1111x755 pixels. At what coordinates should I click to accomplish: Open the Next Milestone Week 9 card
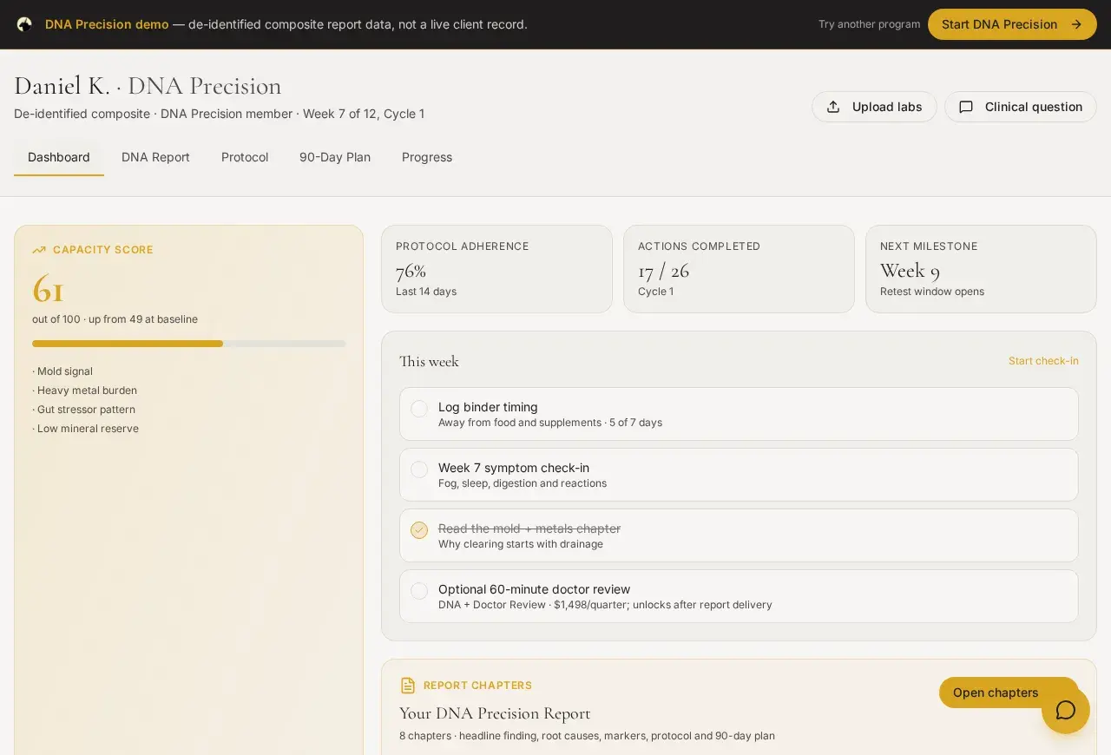pyautogui.click(x=981, y=269)
